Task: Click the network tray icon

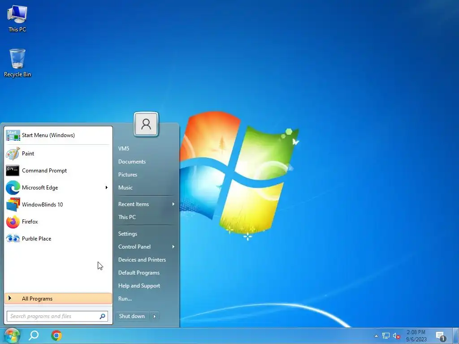Action: click(386, 335)
